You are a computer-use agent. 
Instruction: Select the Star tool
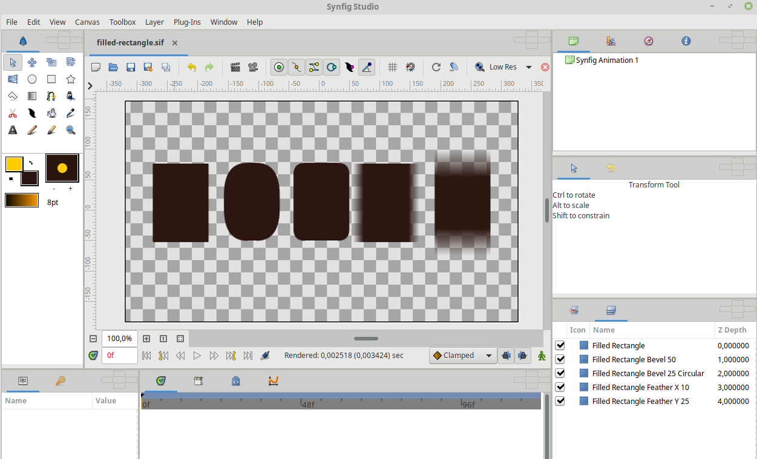point(71,79)
